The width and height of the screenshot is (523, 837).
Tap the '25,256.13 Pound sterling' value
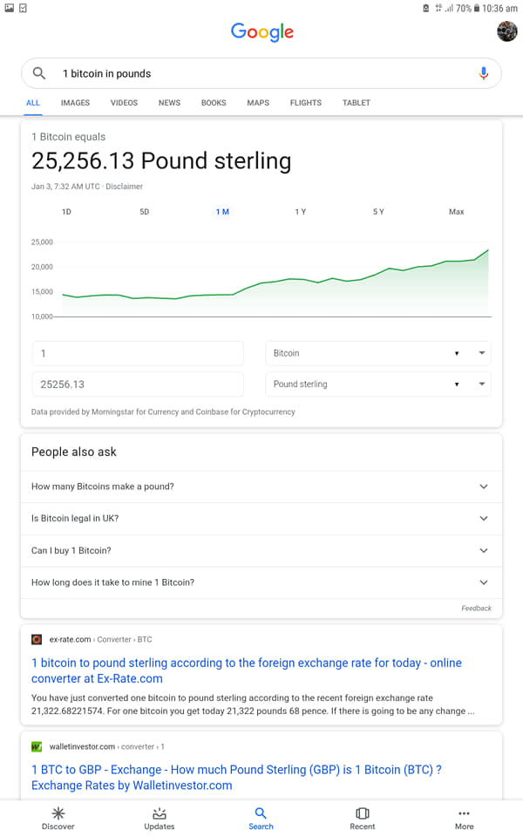point(161,160)
